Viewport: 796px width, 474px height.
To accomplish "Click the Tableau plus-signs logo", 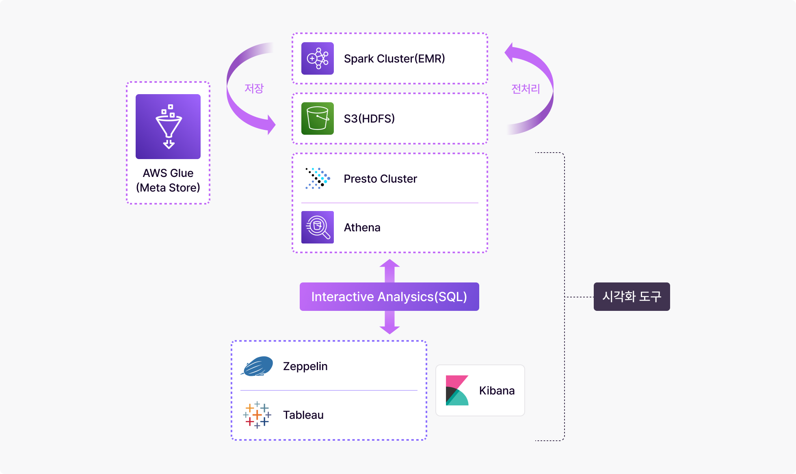I will [257, 415].
